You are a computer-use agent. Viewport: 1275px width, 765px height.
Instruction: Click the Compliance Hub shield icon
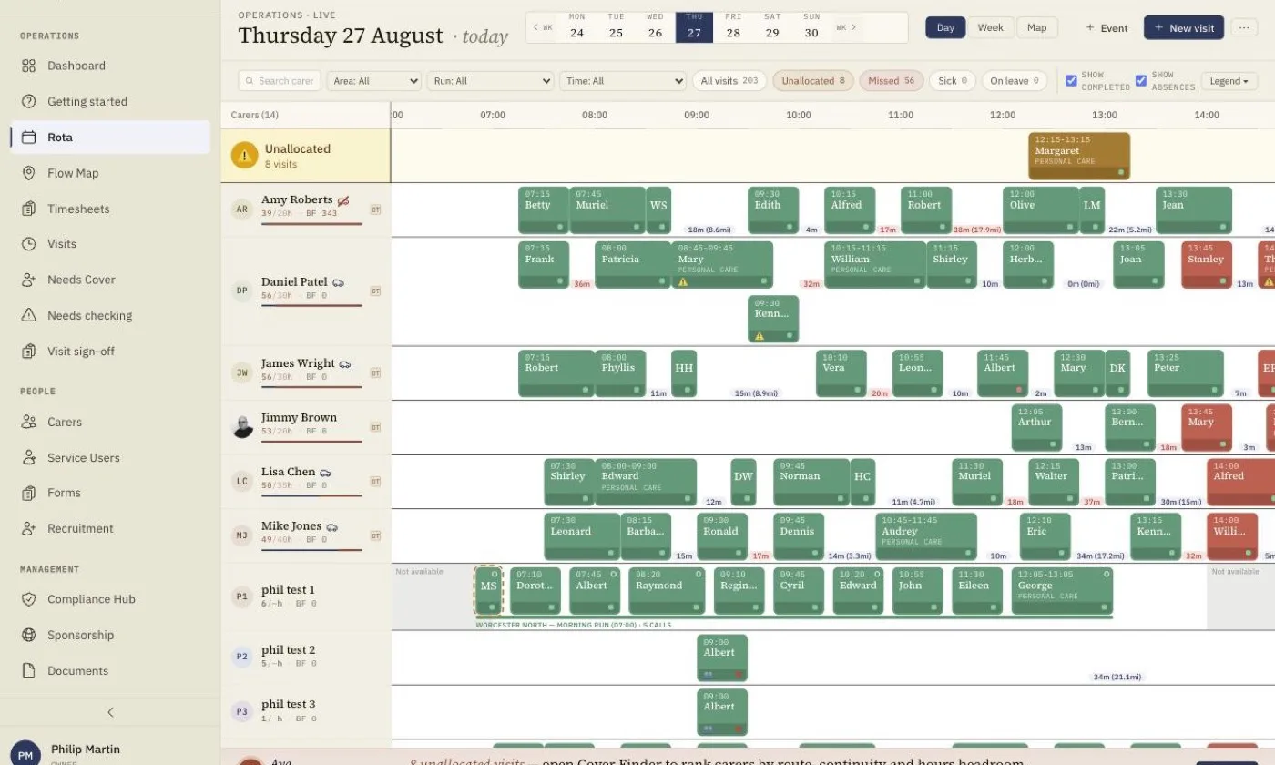pyautogui.click(x=29, y=599)
